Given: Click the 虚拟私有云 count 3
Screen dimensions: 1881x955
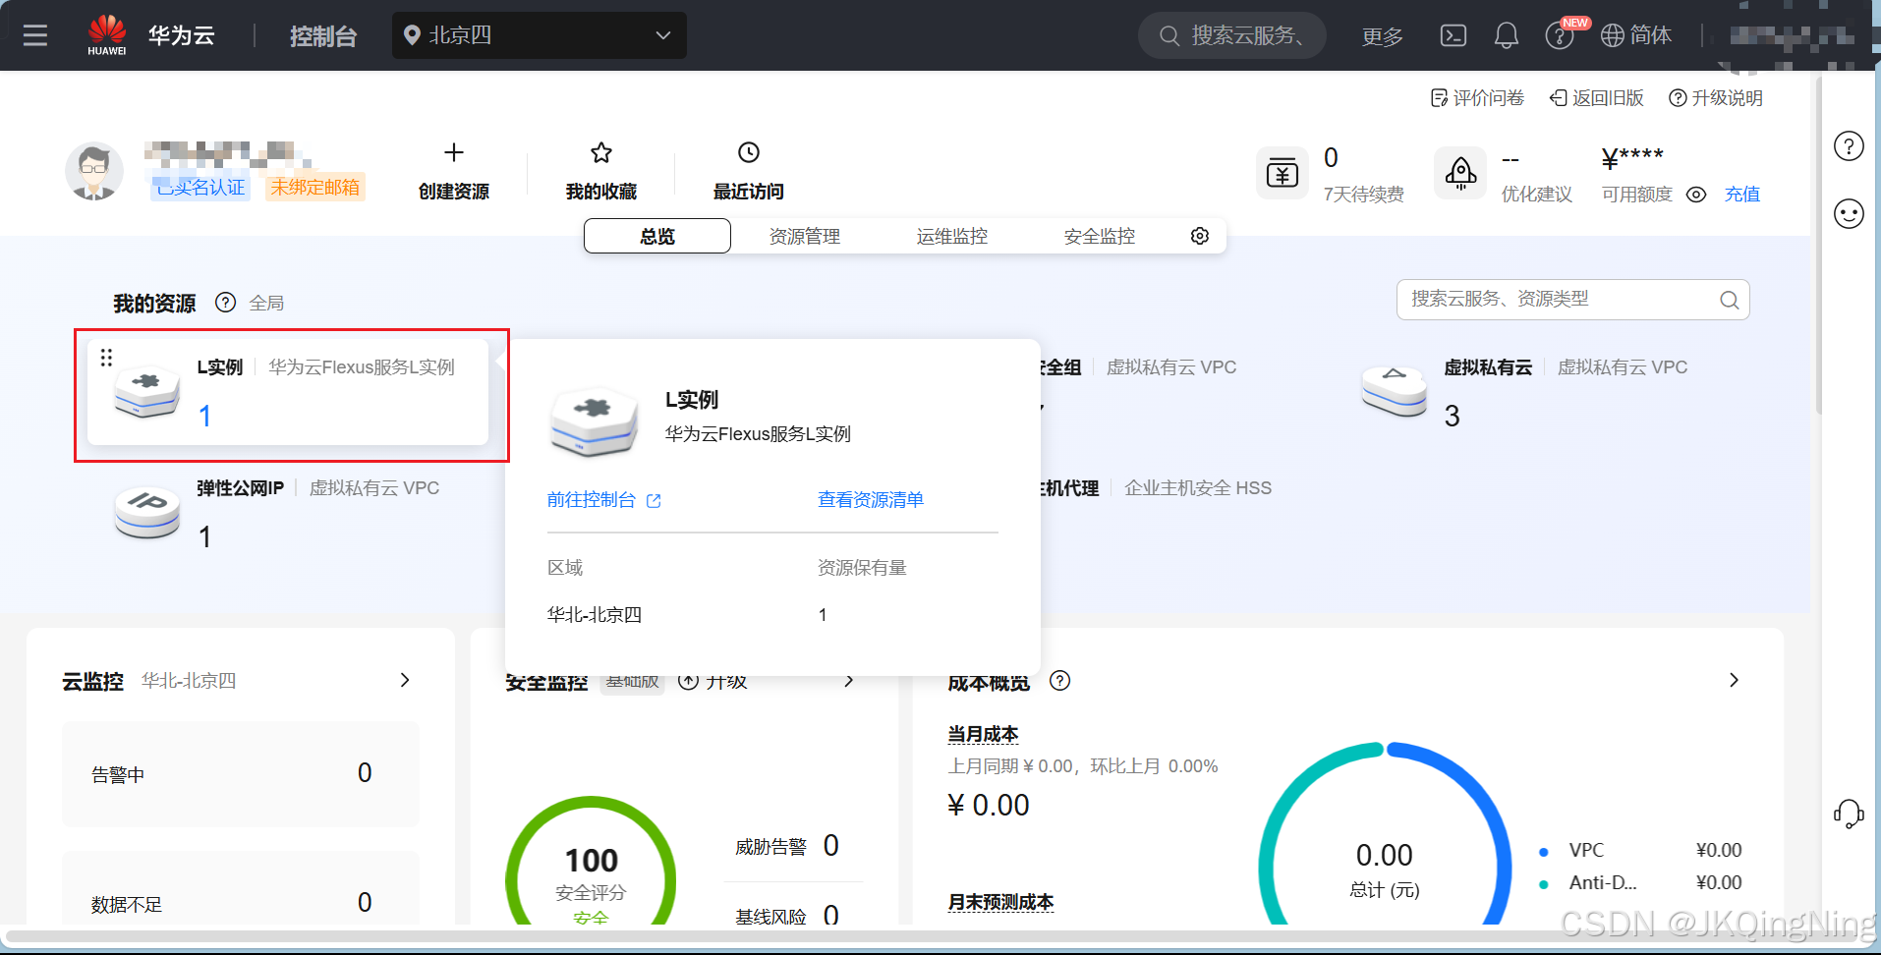Looking at the screenshot, I should 1452,417.
